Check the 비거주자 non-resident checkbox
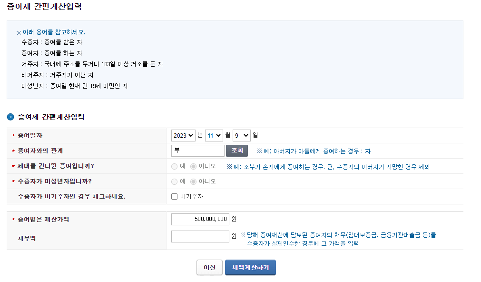 point(174,196)
